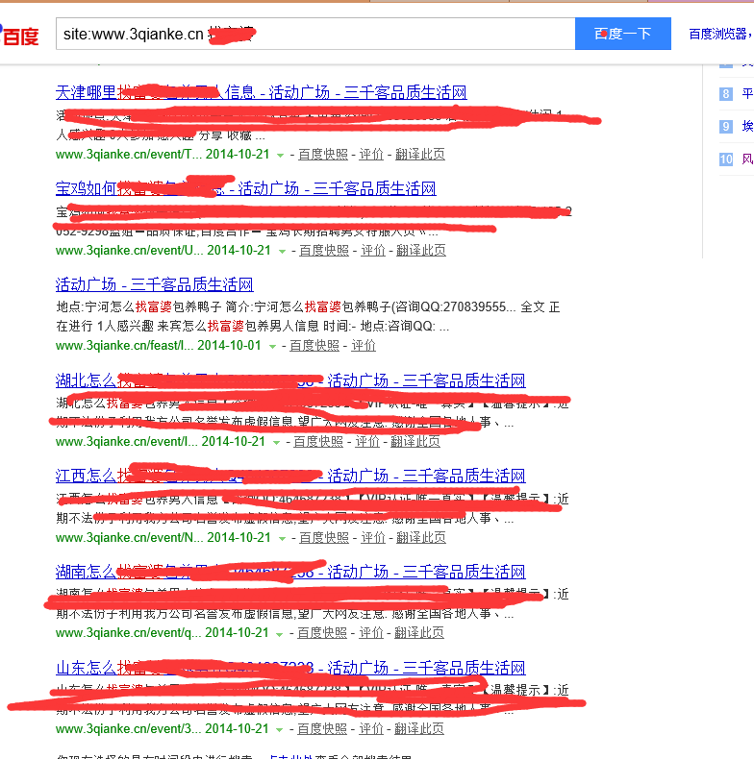The height and width of the screenshot is (759, 754).
Task: Open 百度快照 for the 宝鸡 result
Action: coord(324,250)
